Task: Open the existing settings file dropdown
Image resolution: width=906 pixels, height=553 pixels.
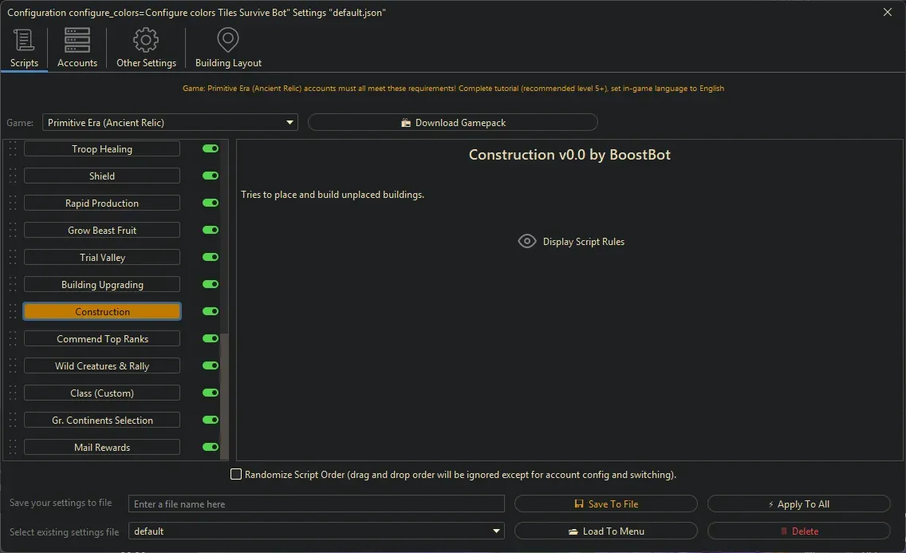Action: point(497,531)
